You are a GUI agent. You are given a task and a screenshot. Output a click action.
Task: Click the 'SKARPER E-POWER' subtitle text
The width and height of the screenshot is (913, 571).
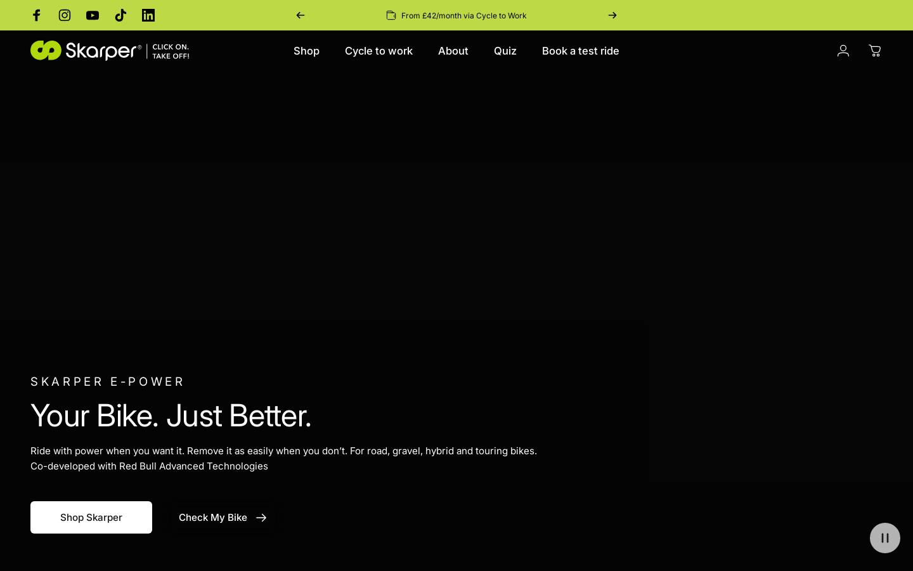click(x=108, y=381)
